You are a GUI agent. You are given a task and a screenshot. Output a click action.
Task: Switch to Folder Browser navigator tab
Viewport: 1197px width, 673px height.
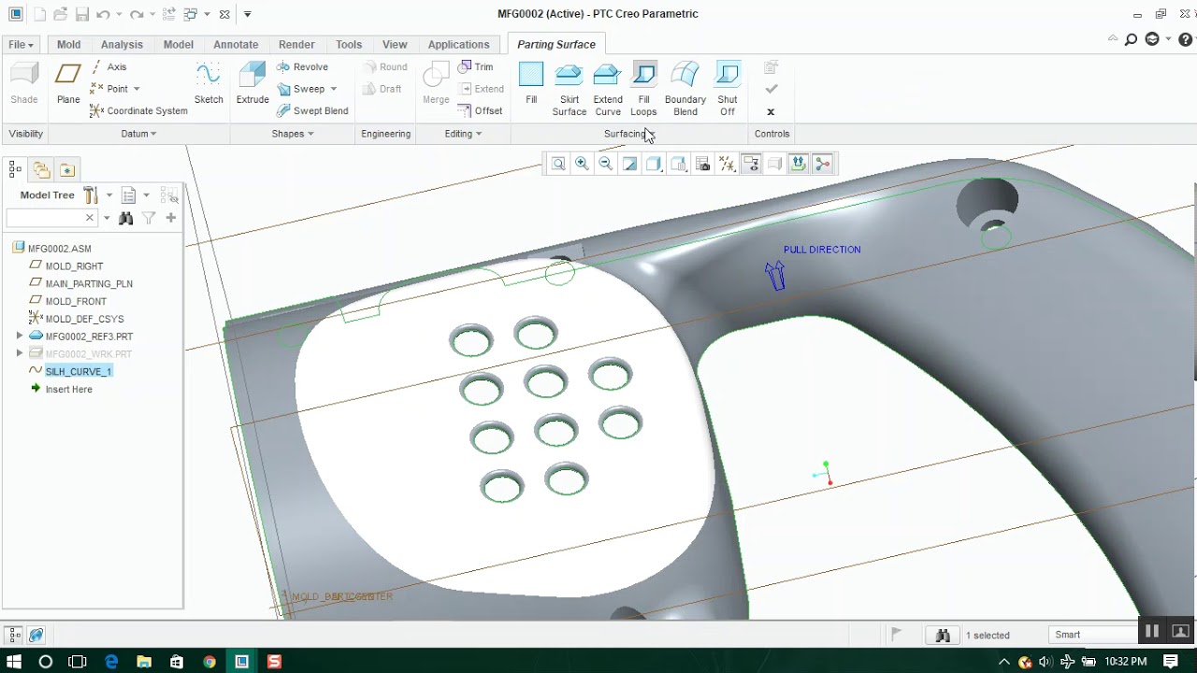(41, 169)
